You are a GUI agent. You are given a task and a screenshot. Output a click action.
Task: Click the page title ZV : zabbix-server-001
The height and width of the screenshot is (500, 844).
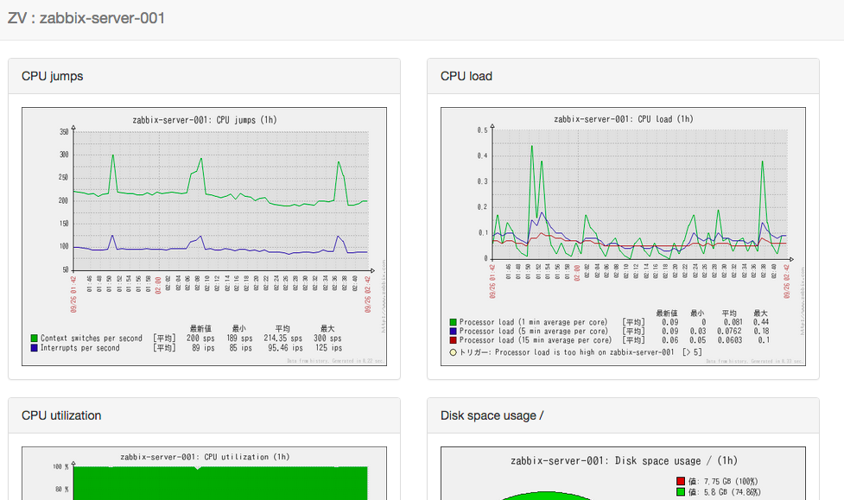pos(86,18)
